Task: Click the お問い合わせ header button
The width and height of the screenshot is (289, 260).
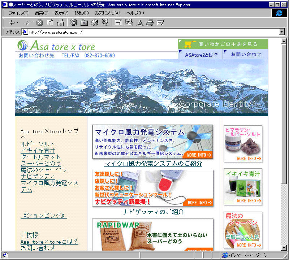Action: click(x=246, y=54)
